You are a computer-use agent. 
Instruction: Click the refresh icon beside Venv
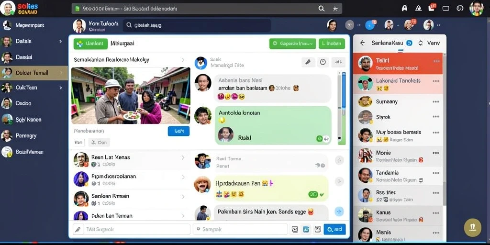tap(420, 43)
